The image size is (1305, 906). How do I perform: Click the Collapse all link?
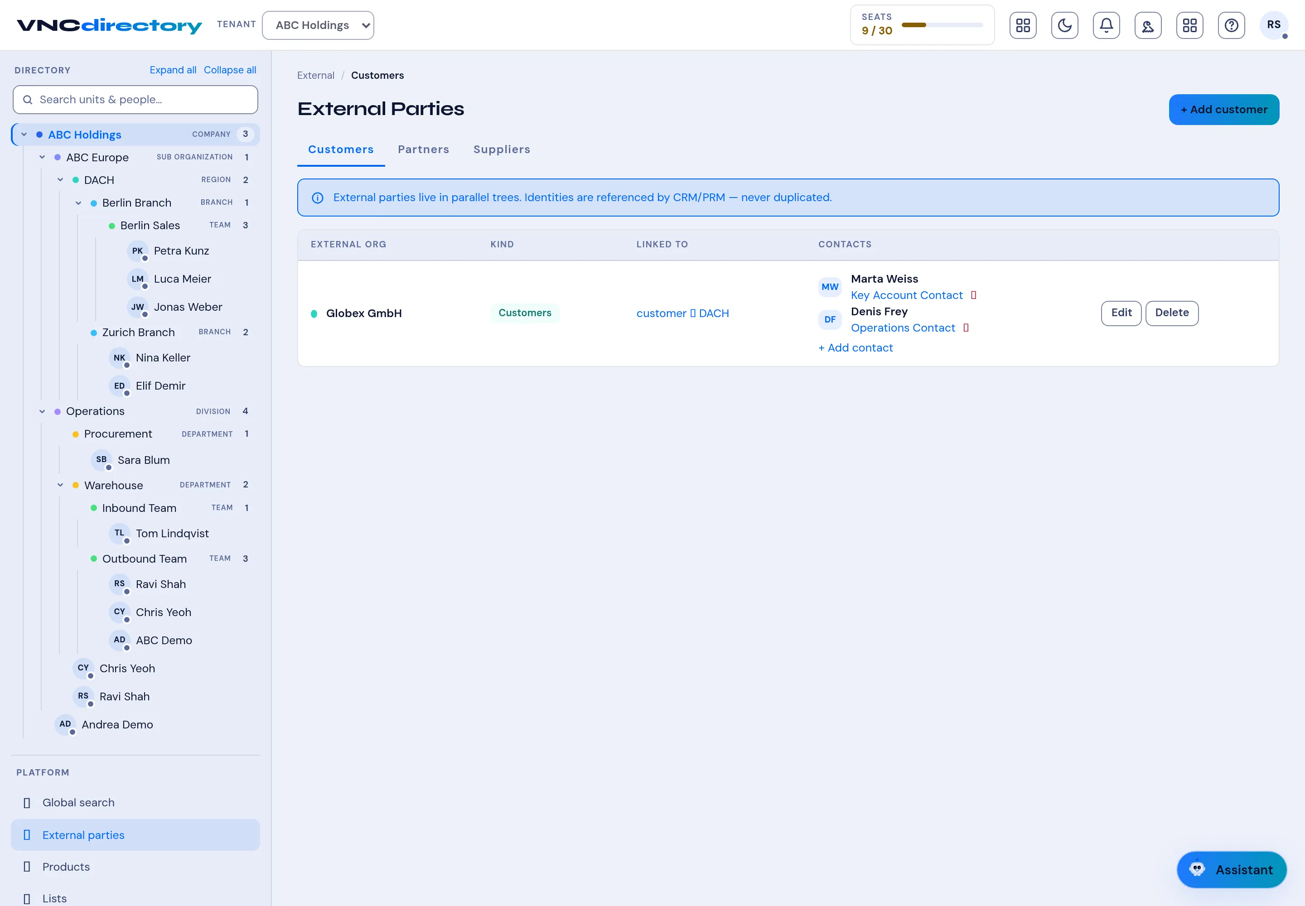pyautogui.click(x=230, y=70)
